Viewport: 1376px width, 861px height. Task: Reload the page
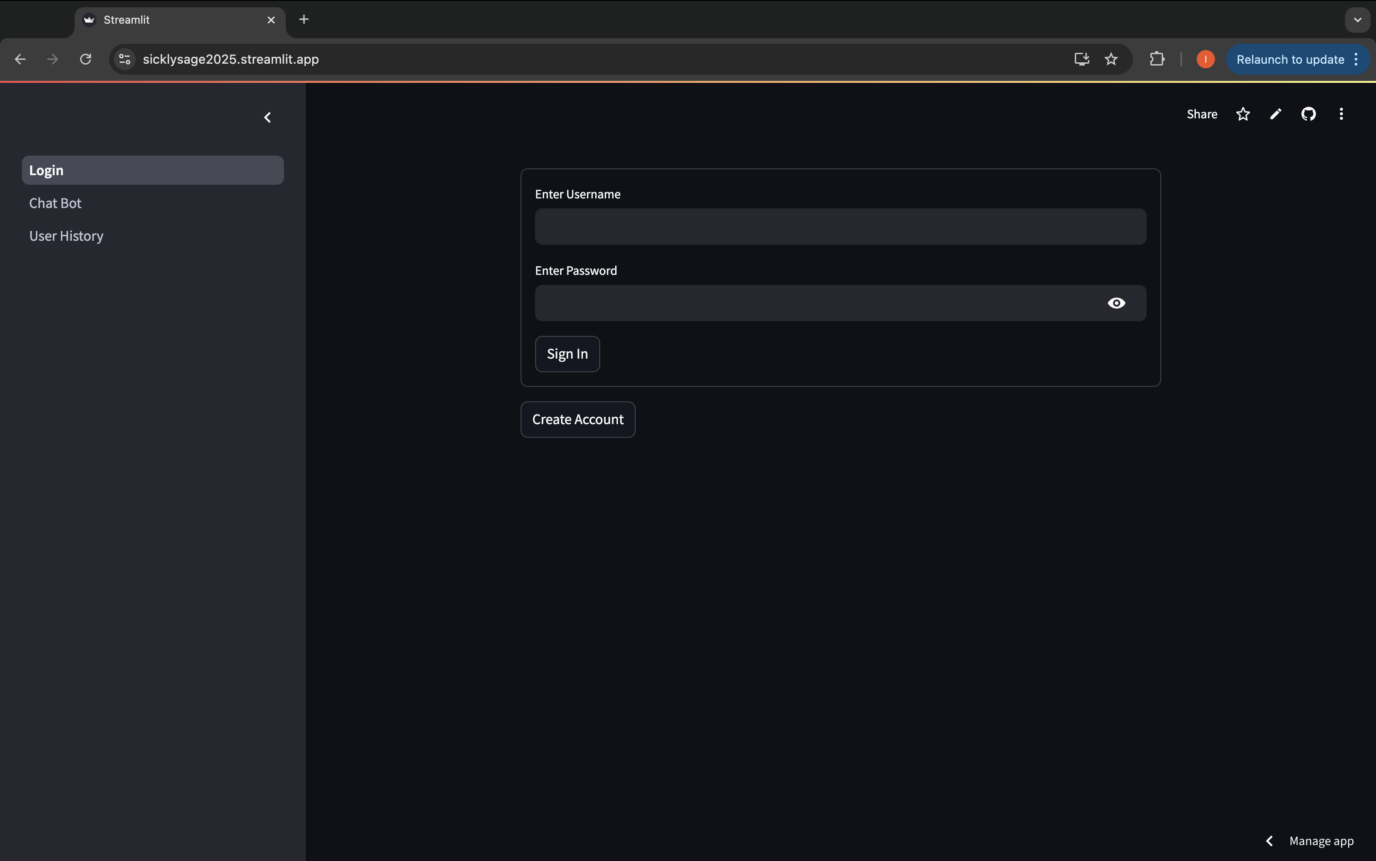[x=86, y=59]
